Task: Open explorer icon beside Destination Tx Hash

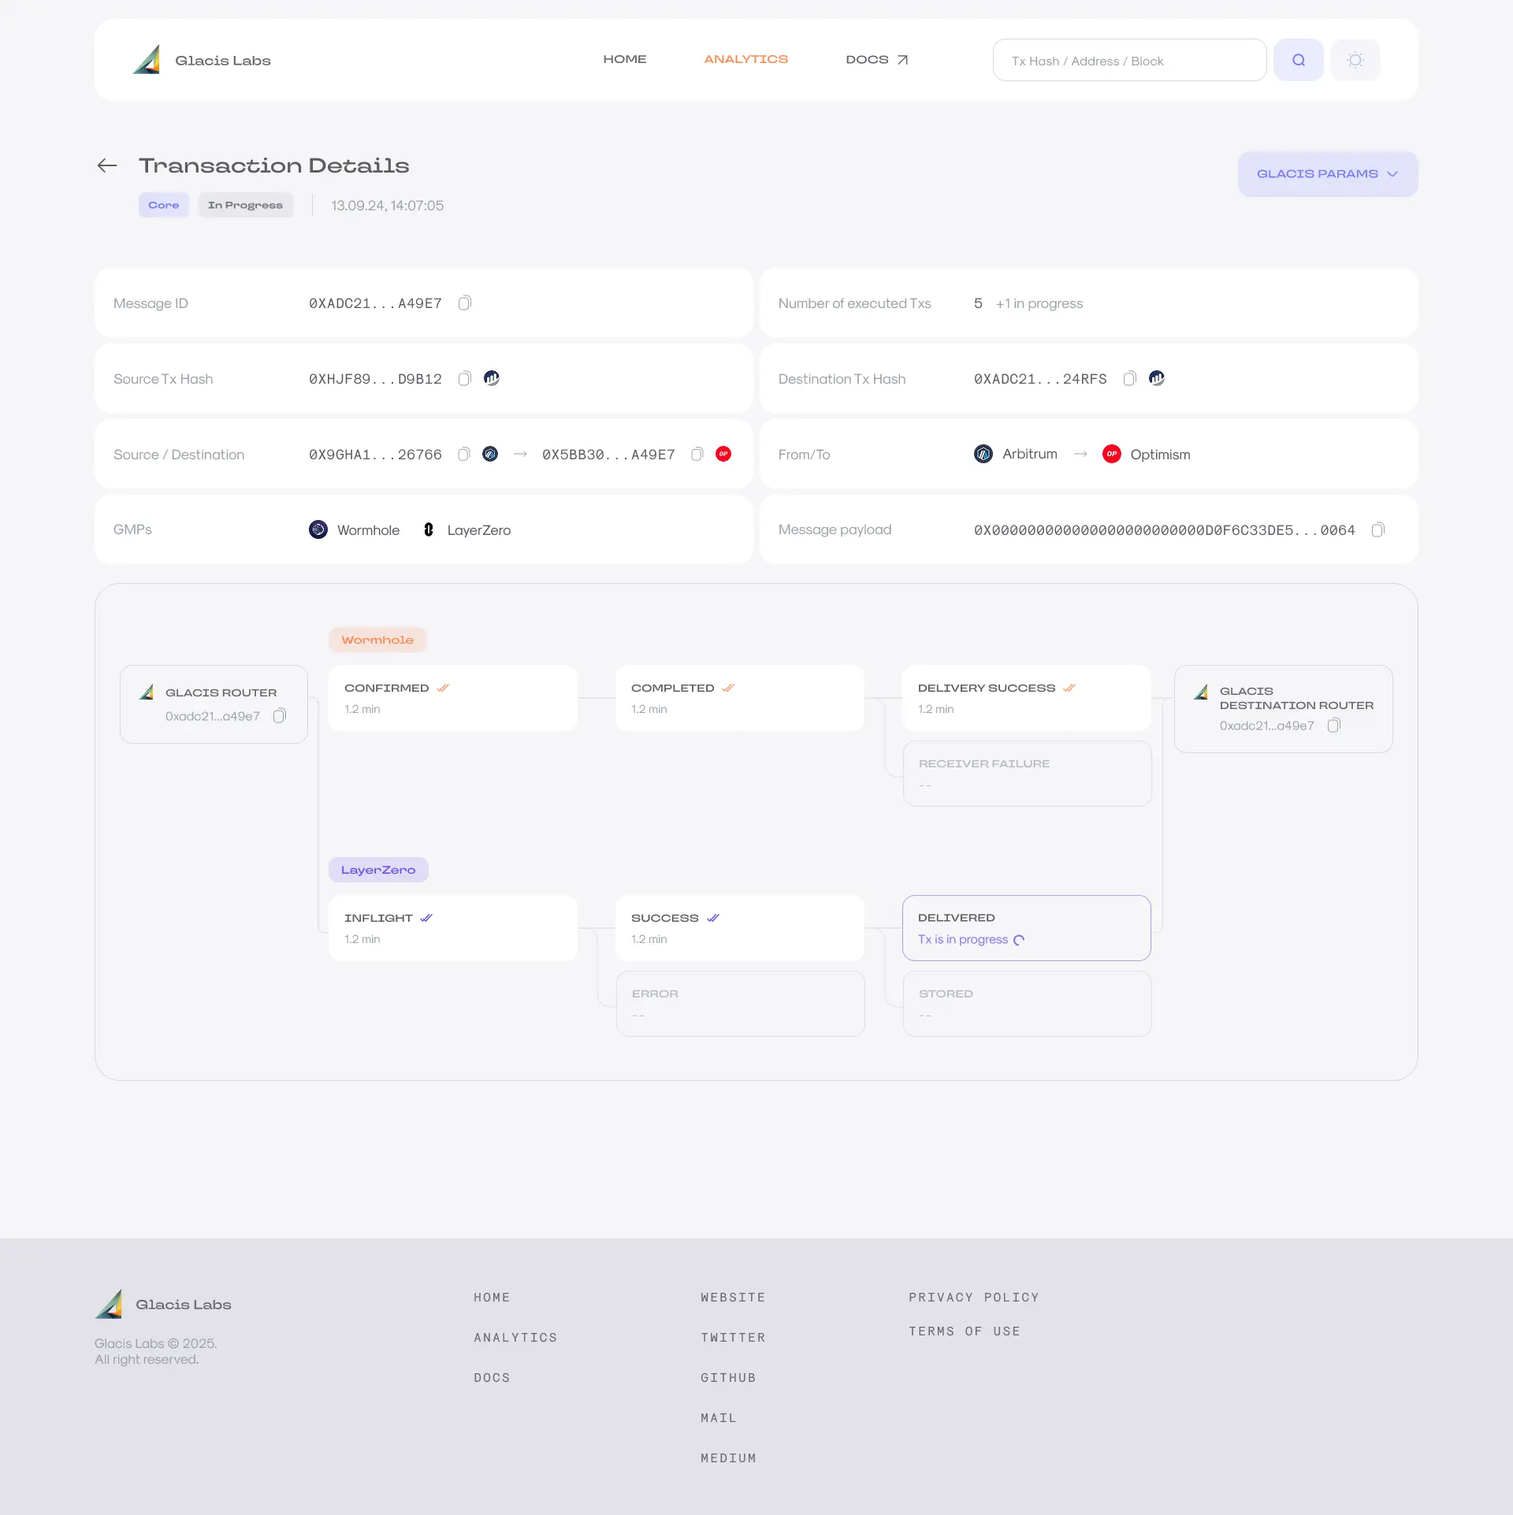Action: 1156,378
